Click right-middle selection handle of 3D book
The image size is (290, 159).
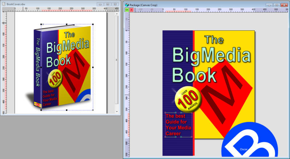point(93,67)
